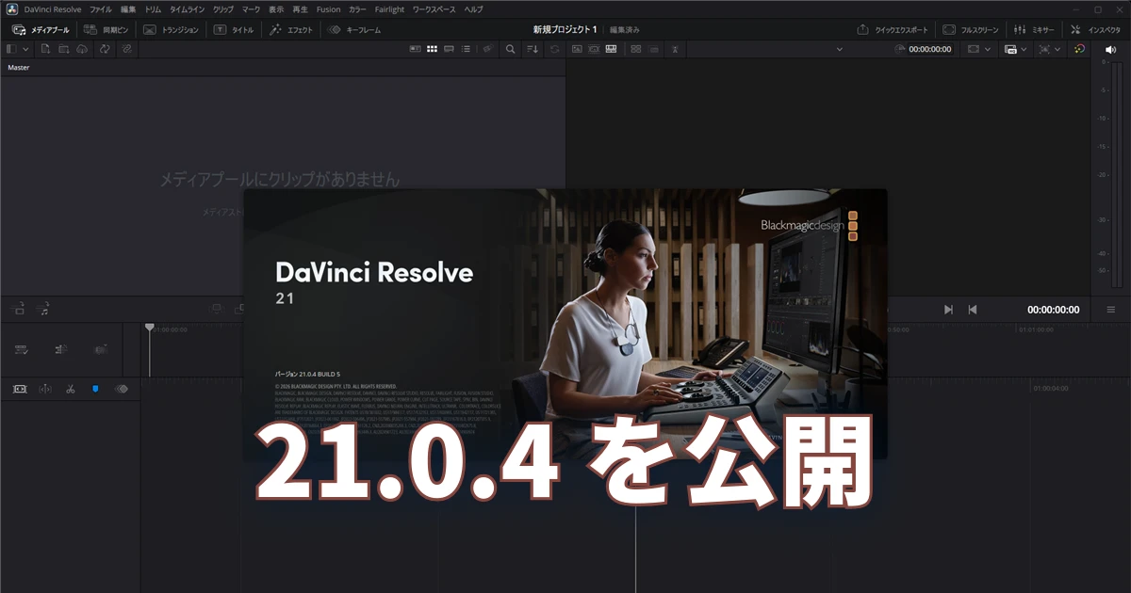This screenshot has width=1131, height=593.
Task: Toggle the bin list sidebar icon
Action: (11, 49)
